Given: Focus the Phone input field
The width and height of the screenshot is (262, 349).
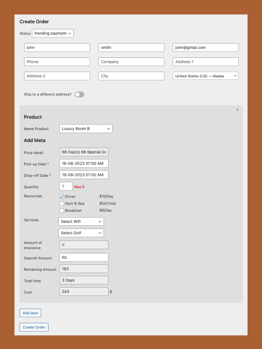Looking at the screenshot, I should pyautogui.click(x=57, y=62).
